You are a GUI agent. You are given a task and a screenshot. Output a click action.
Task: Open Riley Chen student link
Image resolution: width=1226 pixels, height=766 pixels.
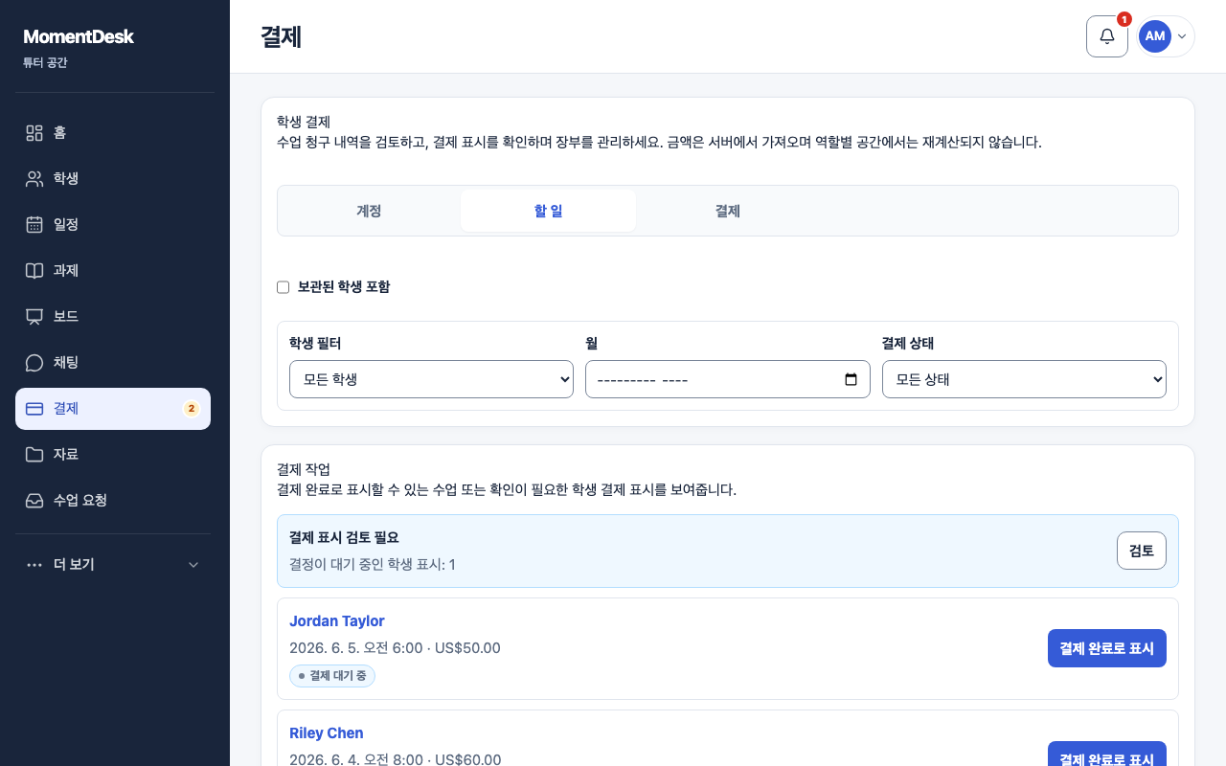coord(327,733)
